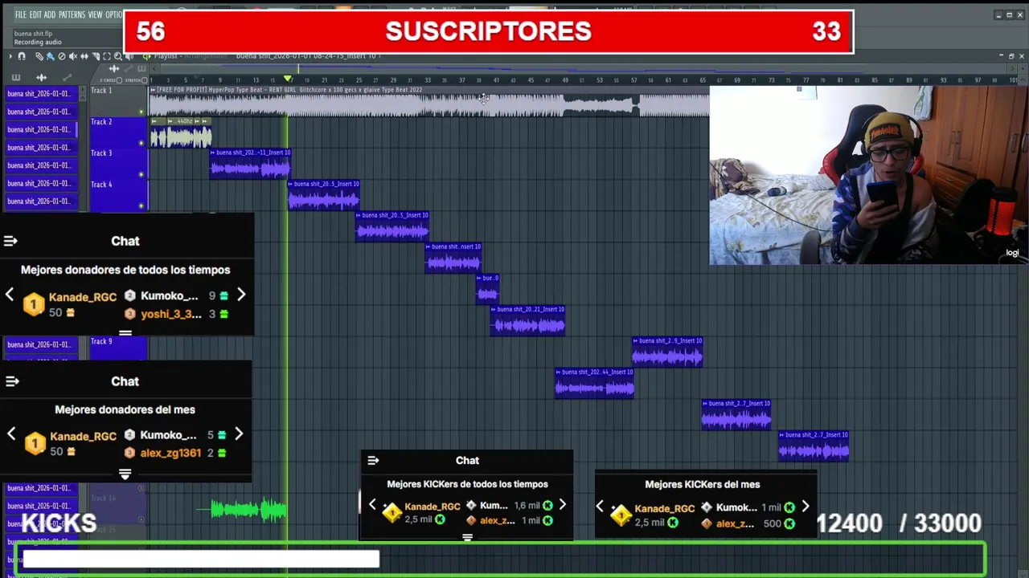The height and width of the screenshot is (578, 1029).
Task: Open the VIEW menu
Action: click(x=95, y=15)
